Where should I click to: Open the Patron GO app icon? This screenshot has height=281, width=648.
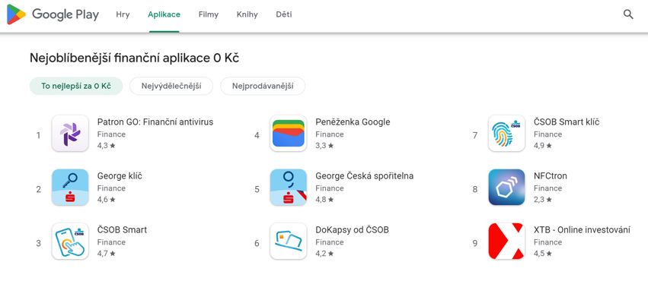click(70, 134)
